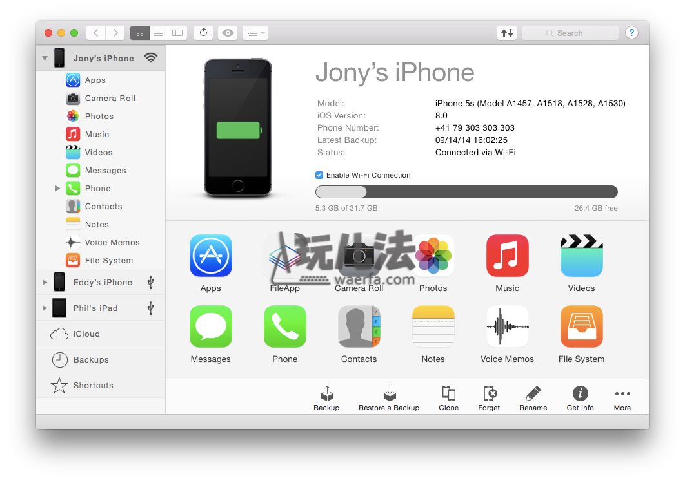This screenshot has width=685, height=481.
Task: Click the Rename pencil icon
Action: pos(533,393)
